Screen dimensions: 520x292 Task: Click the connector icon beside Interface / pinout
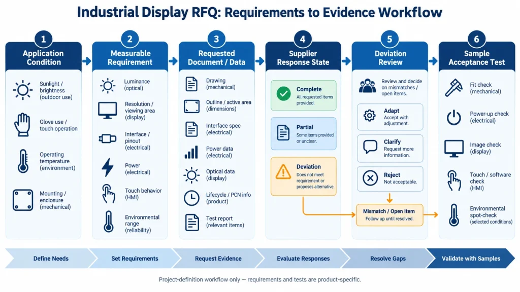(x=108, y=138)
